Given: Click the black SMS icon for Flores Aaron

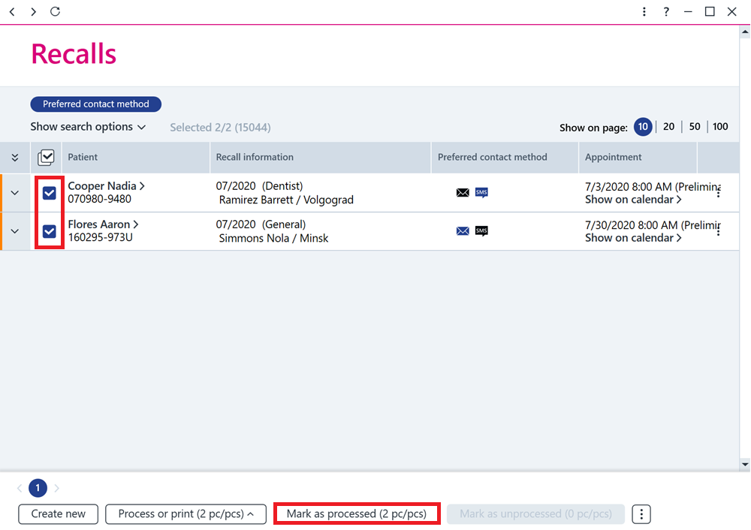Looking at the screenshot, I should click(x=481, y=230).
